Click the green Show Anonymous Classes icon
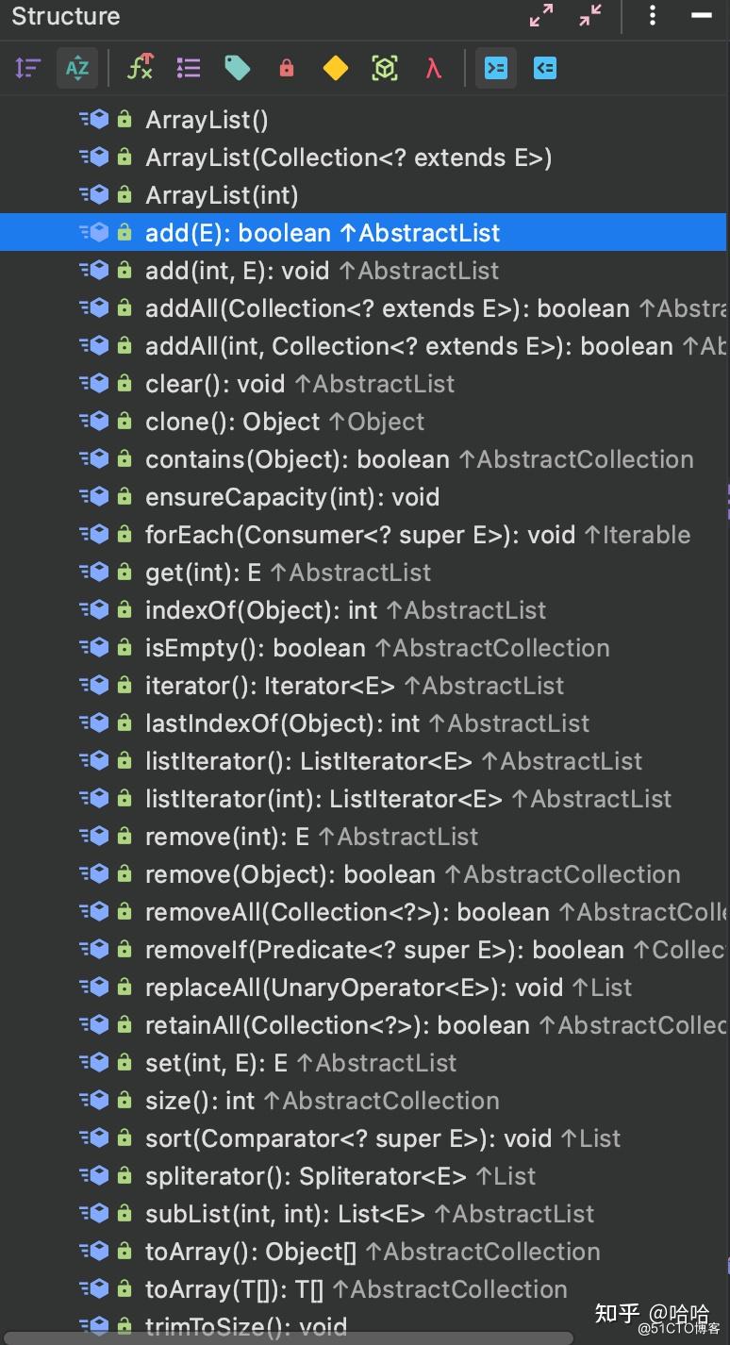The height and width of the screenshot is (1345, 730). click(x=385, y=68)
